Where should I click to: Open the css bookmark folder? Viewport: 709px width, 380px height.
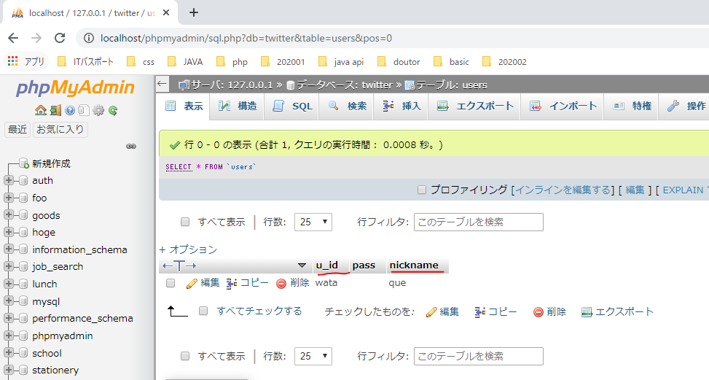tap(141, 61)
